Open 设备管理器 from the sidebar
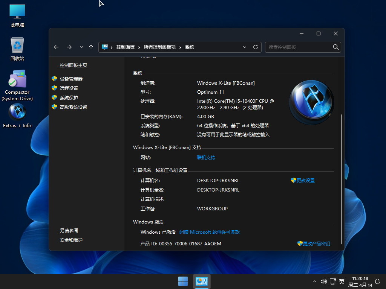 point(72,79)
